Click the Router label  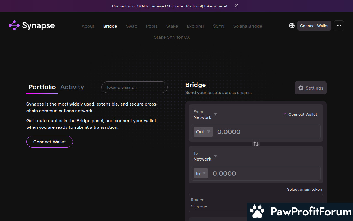pyautogui.click(x=197, y=200)
